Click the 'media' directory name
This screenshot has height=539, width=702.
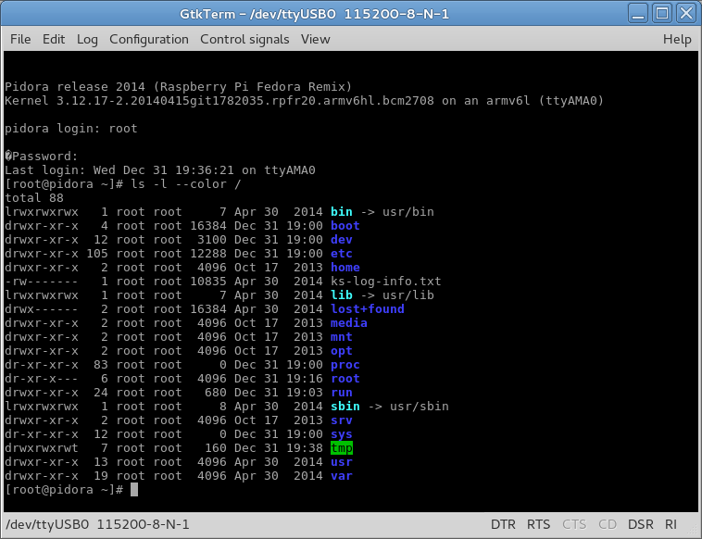[x=349, y=323]
